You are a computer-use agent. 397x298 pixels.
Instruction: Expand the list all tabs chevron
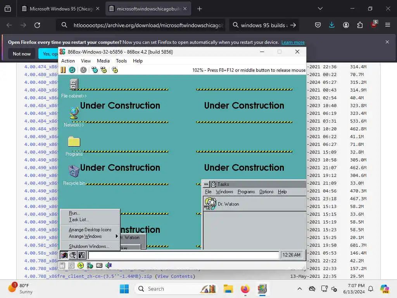[320, 9]
